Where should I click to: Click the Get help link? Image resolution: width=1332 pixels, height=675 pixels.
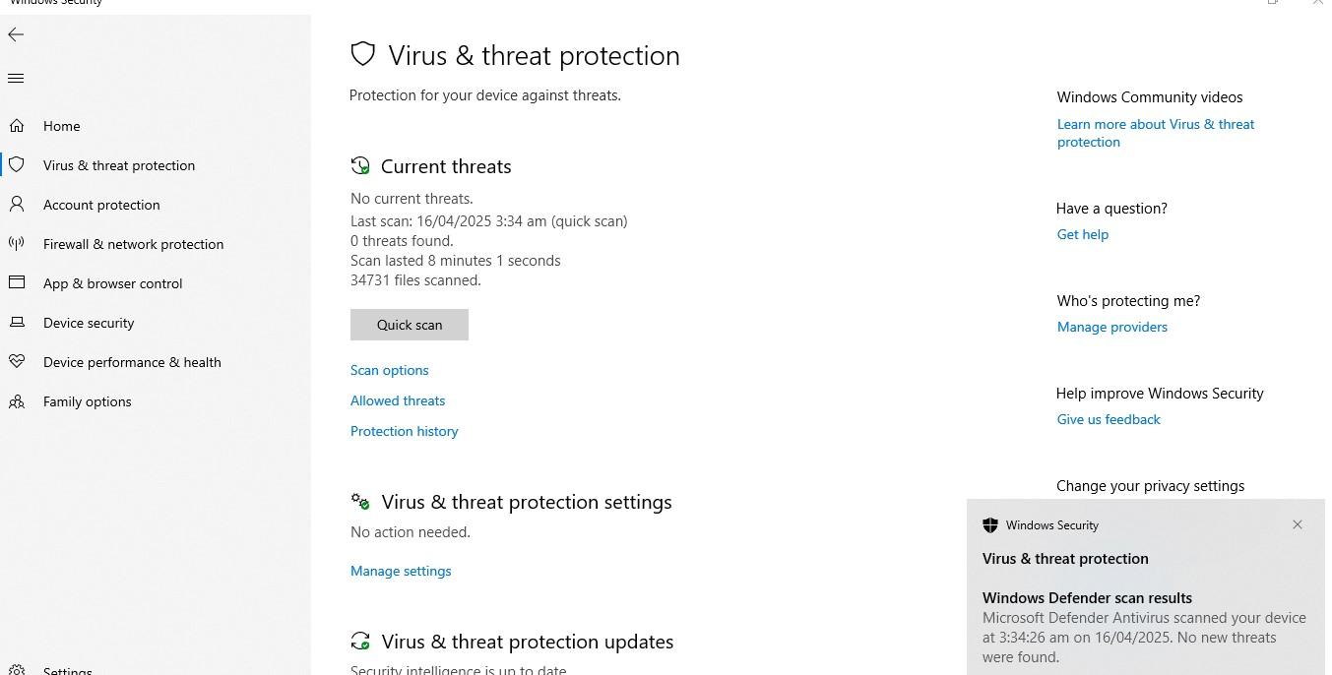[x=1083, y=234]
